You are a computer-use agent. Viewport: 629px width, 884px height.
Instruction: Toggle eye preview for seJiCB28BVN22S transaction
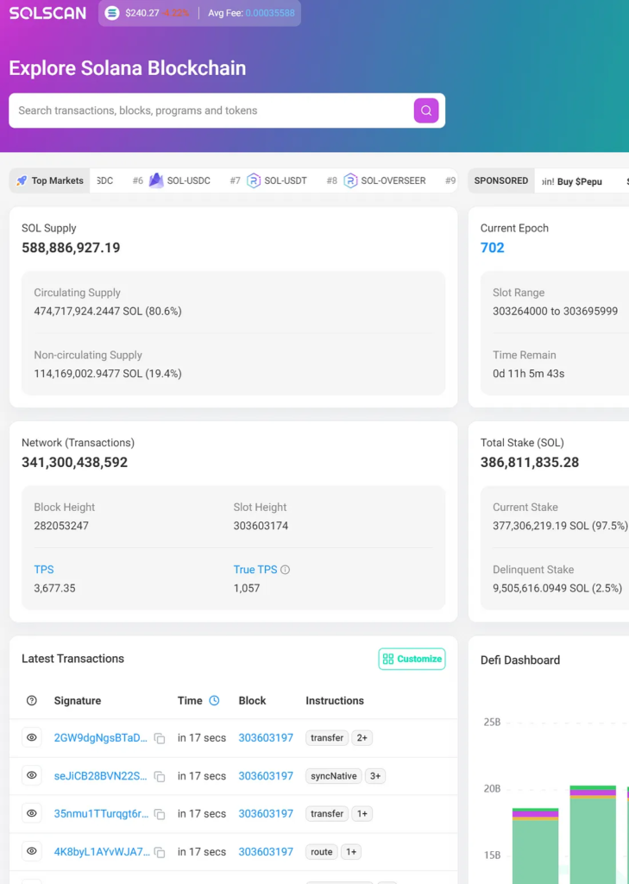point(32,776)
